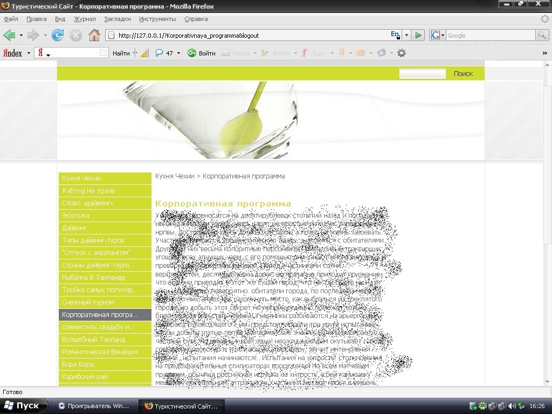Click the Кухня Чехии breadcrumb link
This screenshot has height=414, width=552.
click(x=175, y=176)
